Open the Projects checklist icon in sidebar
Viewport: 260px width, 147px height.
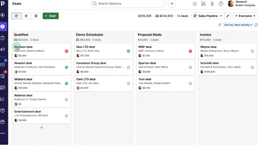[3, 38]
